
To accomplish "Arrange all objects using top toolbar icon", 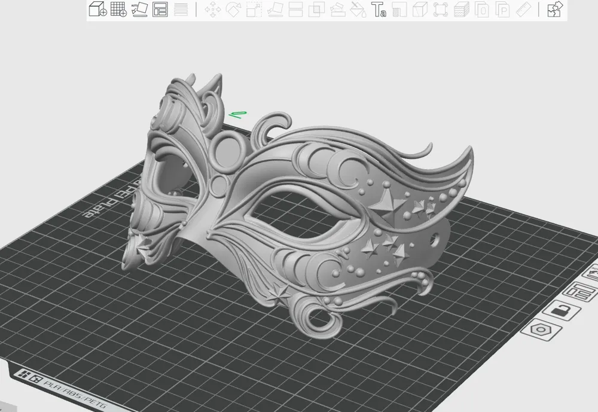I will 160,9.
